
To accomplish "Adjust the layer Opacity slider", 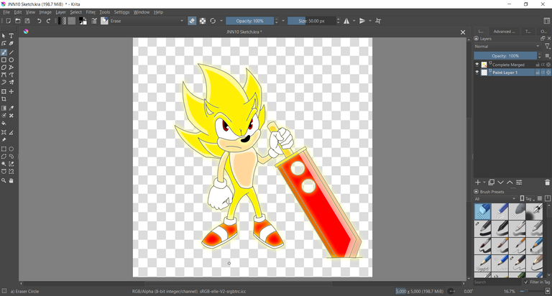I will click(505, 56).
